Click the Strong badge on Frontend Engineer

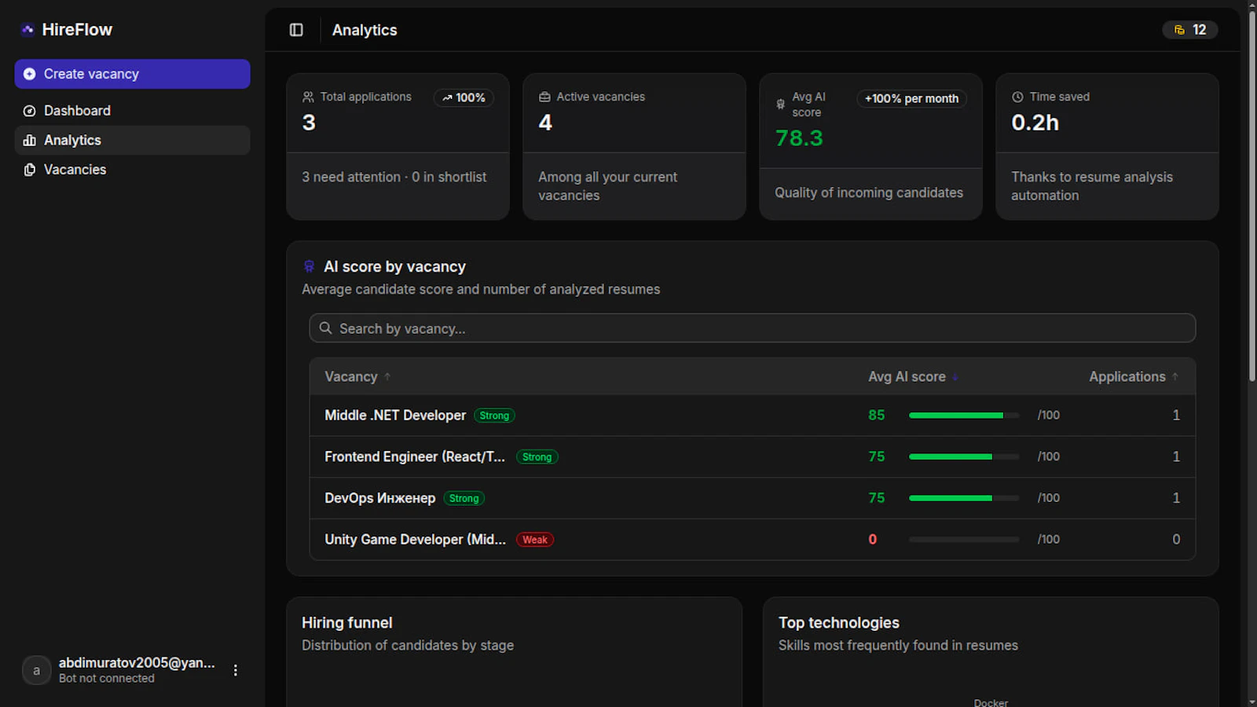[x=537, y=457]
